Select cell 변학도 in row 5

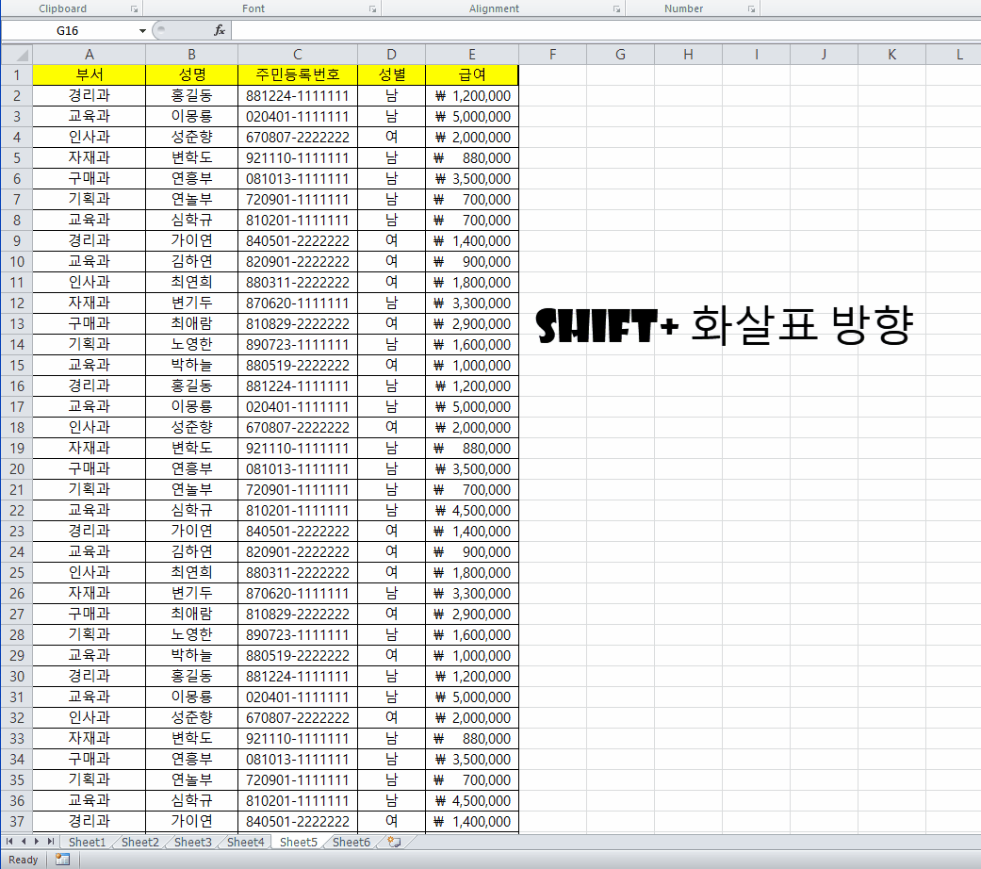tap(191, 157)
